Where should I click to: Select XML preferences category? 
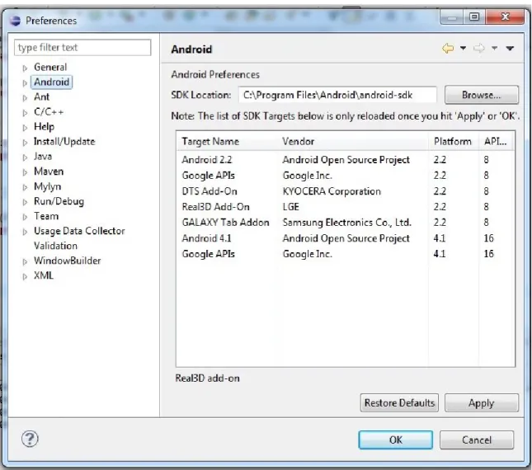point(44,275)
